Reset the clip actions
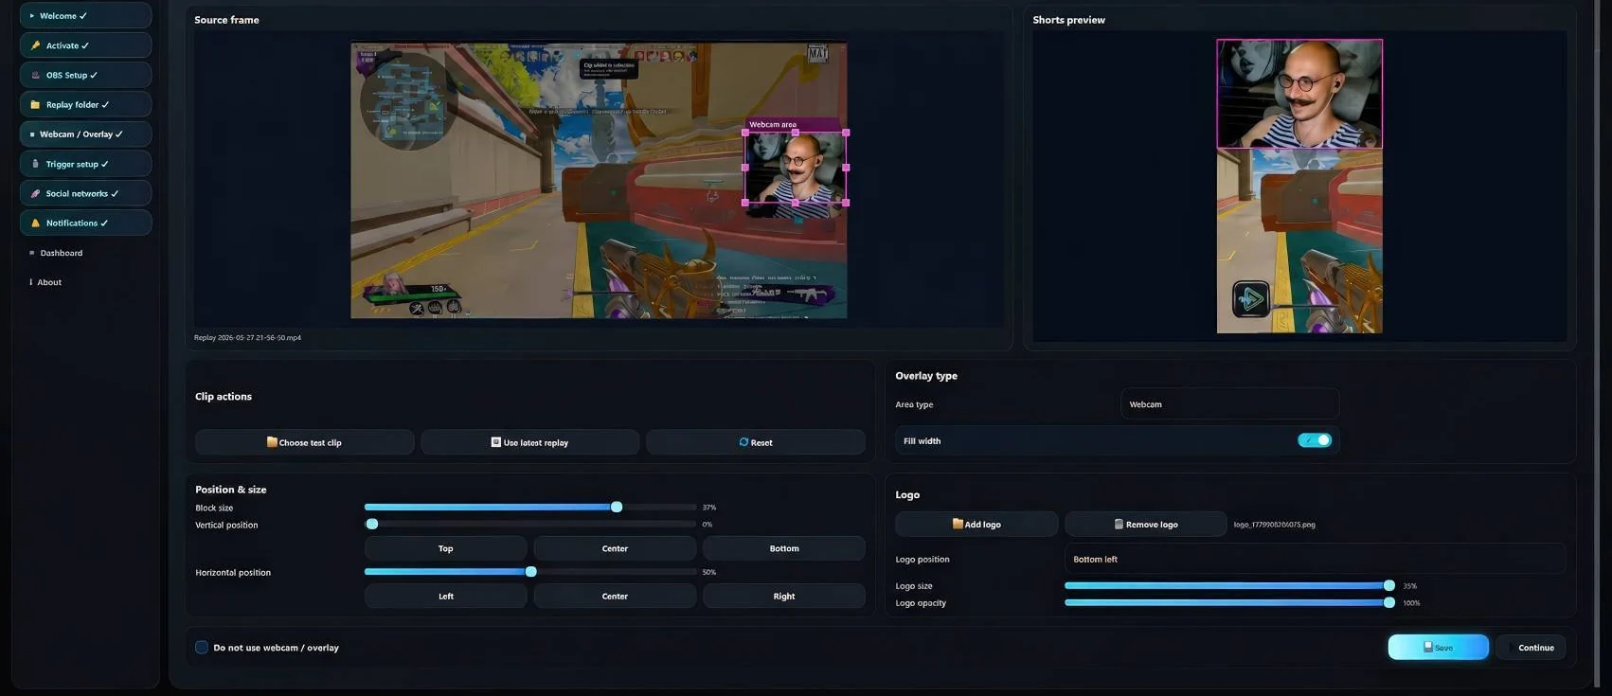The image size is (1612, 696). tap(755, 442)
